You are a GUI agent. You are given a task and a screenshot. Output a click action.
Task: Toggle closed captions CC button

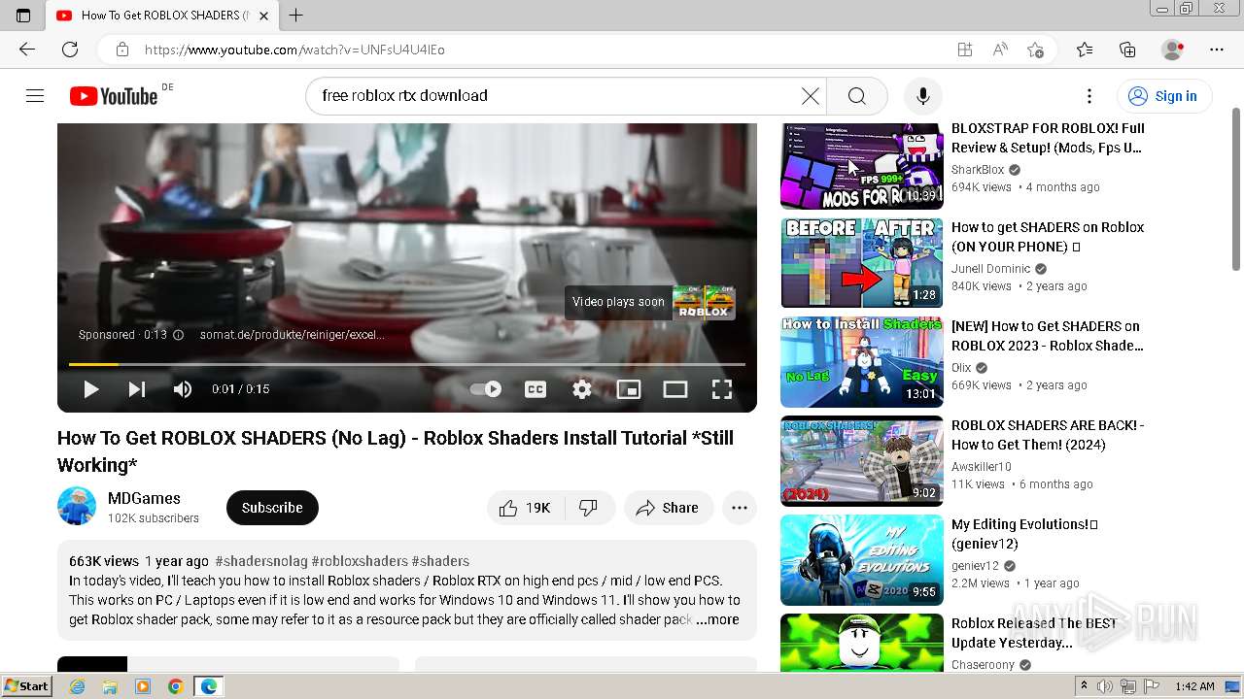coord(536,389)
